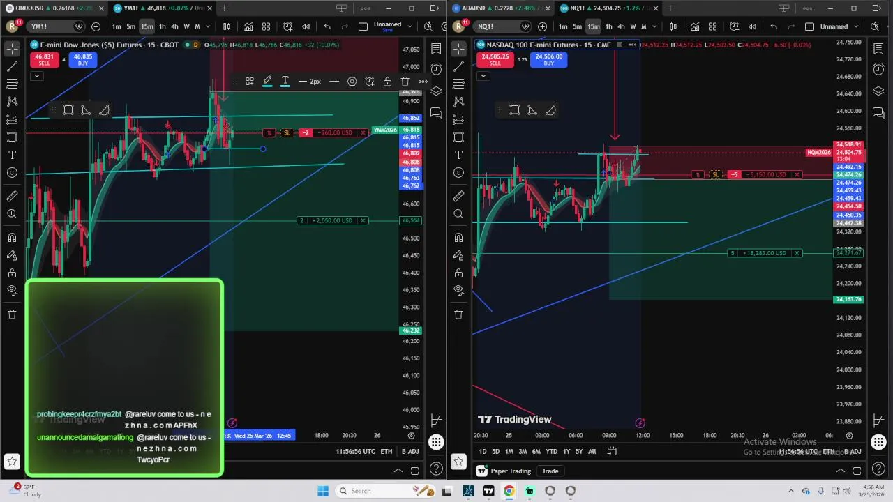The height and width of the screenshot is (502, 893).
Task: Collapse legend chevron under Dow SELL button
Action: (36, 75)
